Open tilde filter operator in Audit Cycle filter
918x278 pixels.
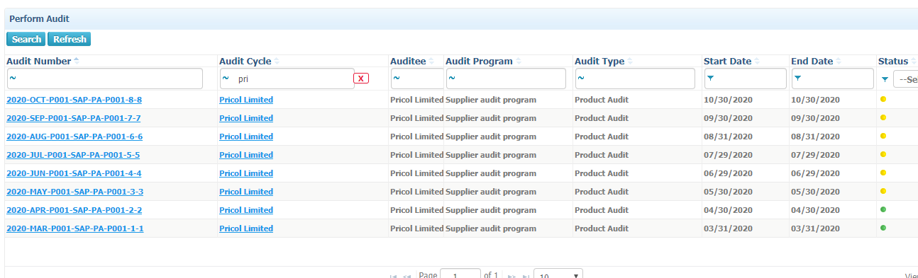click(x=226, y=78)
